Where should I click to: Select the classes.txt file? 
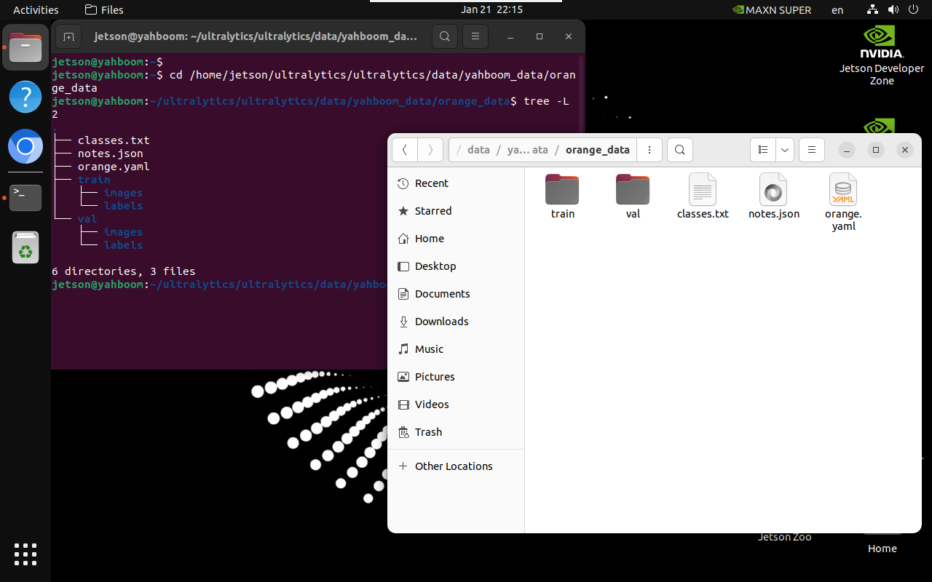(x=703, y=196)
